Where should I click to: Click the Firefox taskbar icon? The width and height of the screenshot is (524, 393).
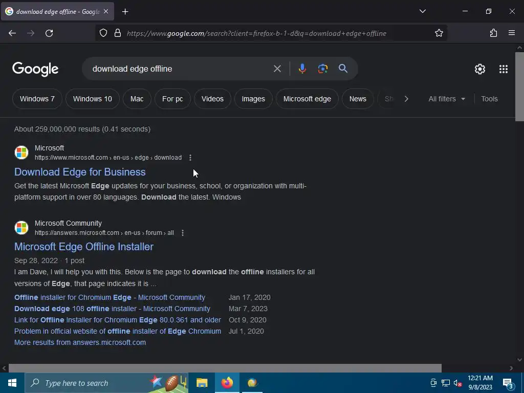pos(227,383)
